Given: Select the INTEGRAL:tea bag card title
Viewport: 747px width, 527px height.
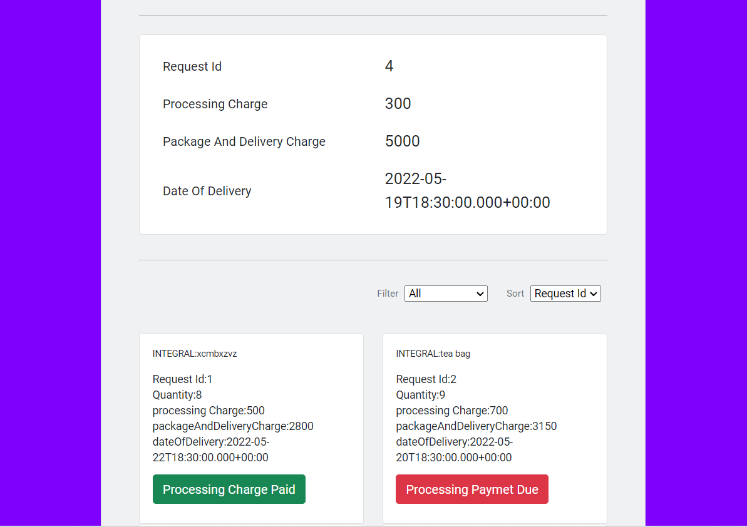Looking at the screenshot, I should (x=433, y=354).
